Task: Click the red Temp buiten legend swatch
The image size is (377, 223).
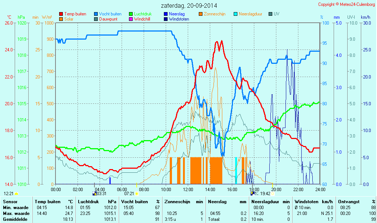Action: click(x=61, y=14)
